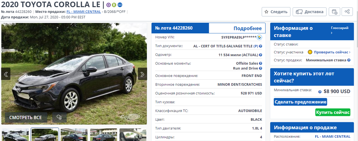Open help icon before $8 900 USD
Image resolution: width=358 pixels, height=141 pixels.
pos(320,92)
